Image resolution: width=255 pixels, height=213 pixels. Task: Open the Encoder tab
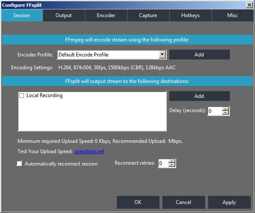106,15
